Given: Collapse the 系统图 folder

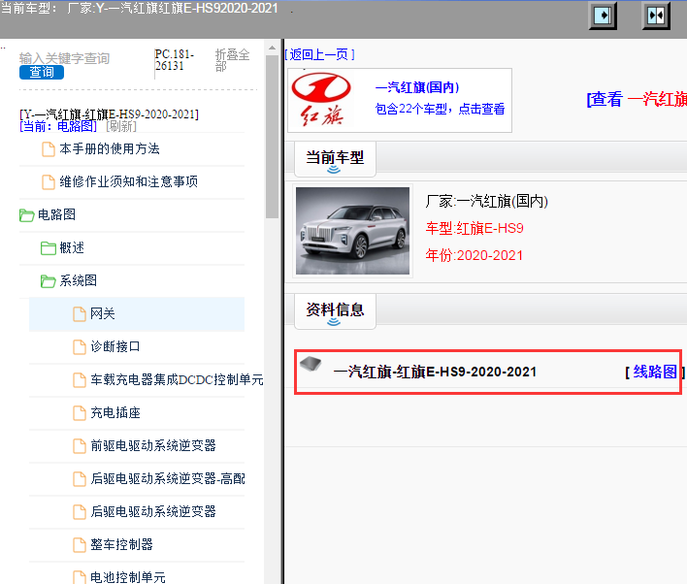Looking at the screenshot, I should coord(49,280).
